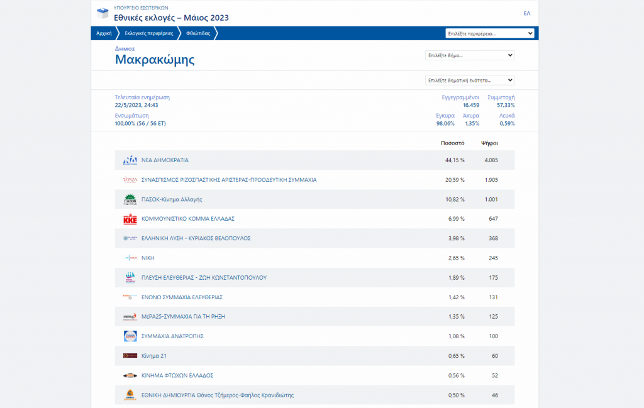Image resolution: width=644 pixels, height=408 pixels.
Task: Open the 'Εθνικές εκλογές – Μάιος 2023' title
Action: 171,18
